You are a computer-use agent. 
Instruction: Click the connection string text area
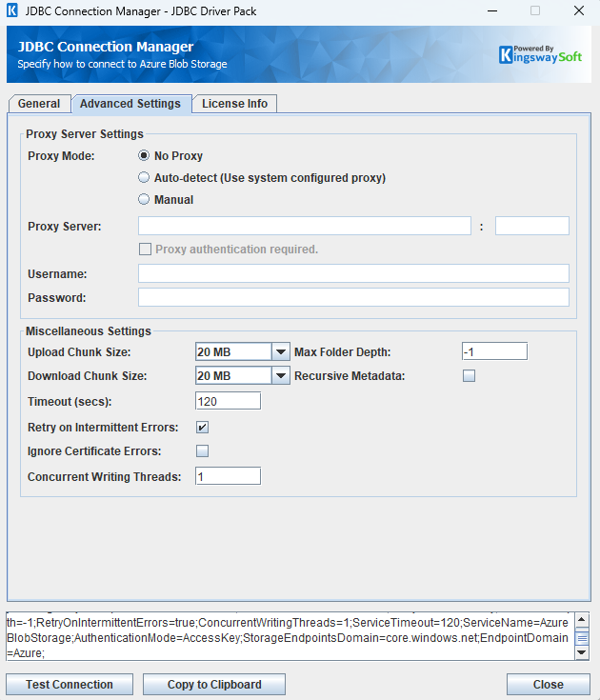290,636
